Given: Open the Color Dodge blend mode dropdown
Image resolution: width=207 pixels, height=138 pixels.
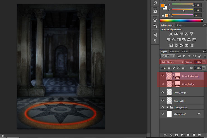Looking at the screenshot, I should [x=172, y=62].
